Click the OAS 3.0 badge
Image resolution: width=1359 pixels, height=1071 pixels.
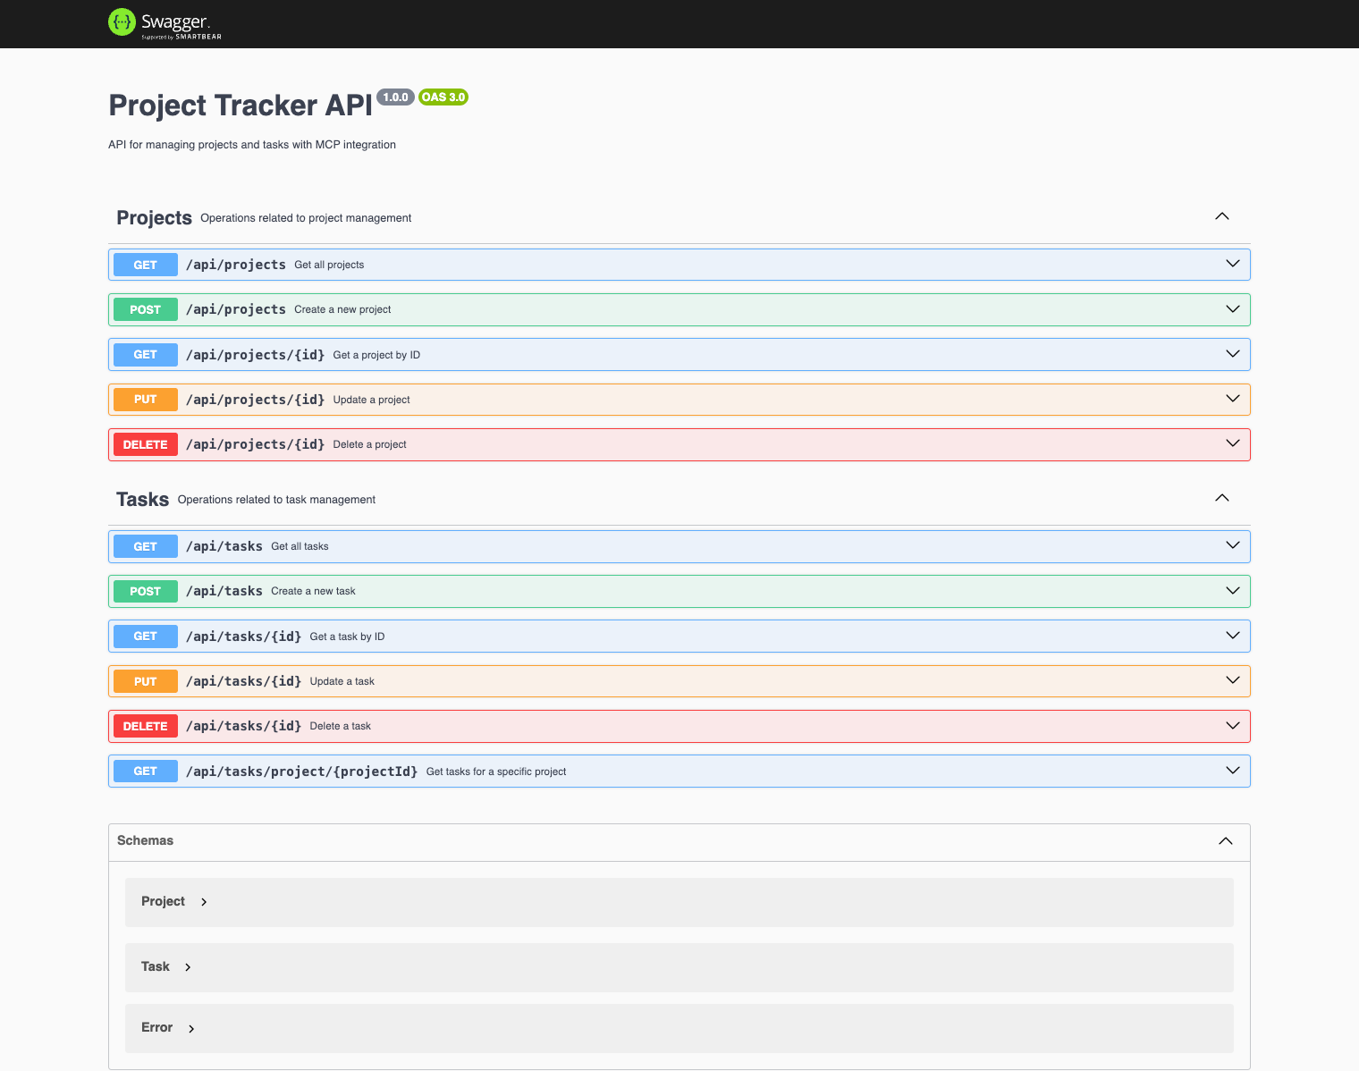coord(443,97)
